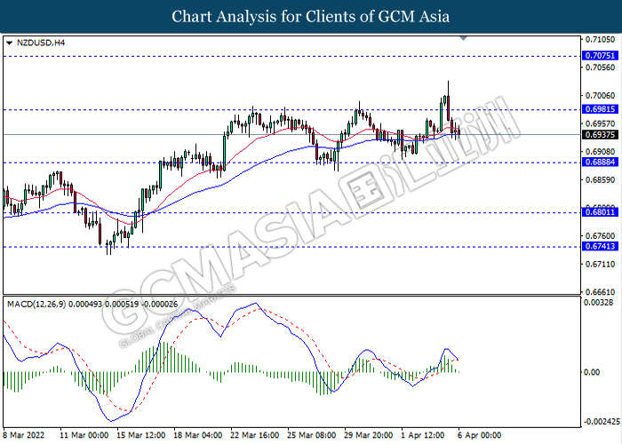Click the 0.70060 price scale value
The image size is (622, 444).
(x=600, y=96)
